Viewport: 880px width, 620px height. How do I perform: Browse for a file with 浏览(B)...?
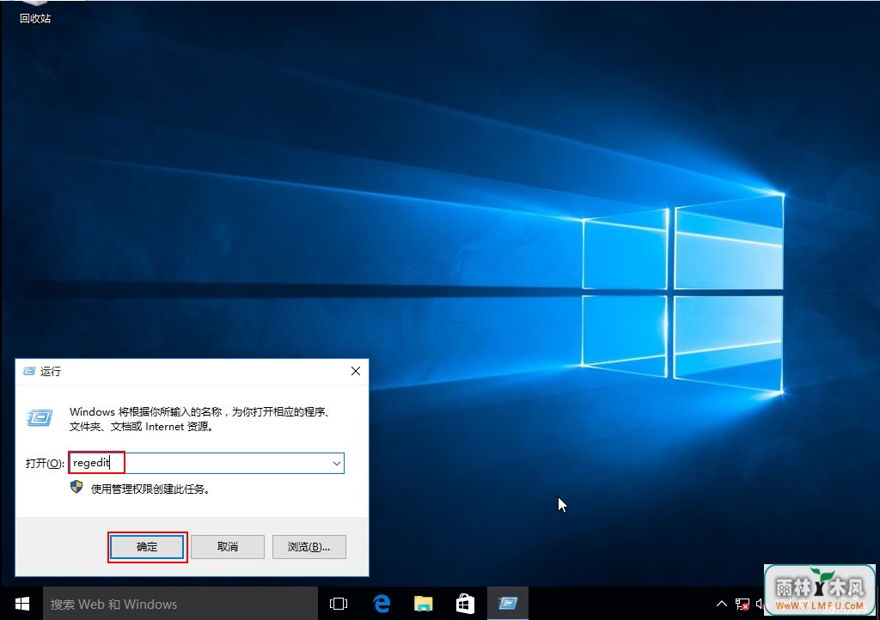pyautogui.click(x=309, y=546)
